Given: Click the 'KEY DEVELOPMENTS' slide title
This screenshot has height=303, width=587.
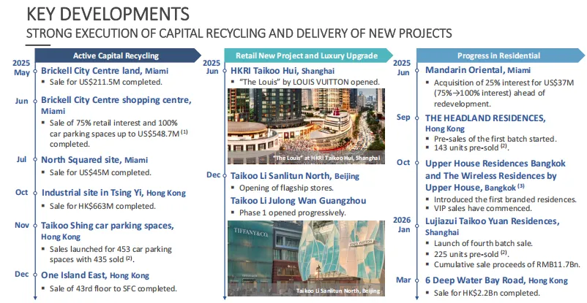Looking at the screenshot, I should (108, 14).
